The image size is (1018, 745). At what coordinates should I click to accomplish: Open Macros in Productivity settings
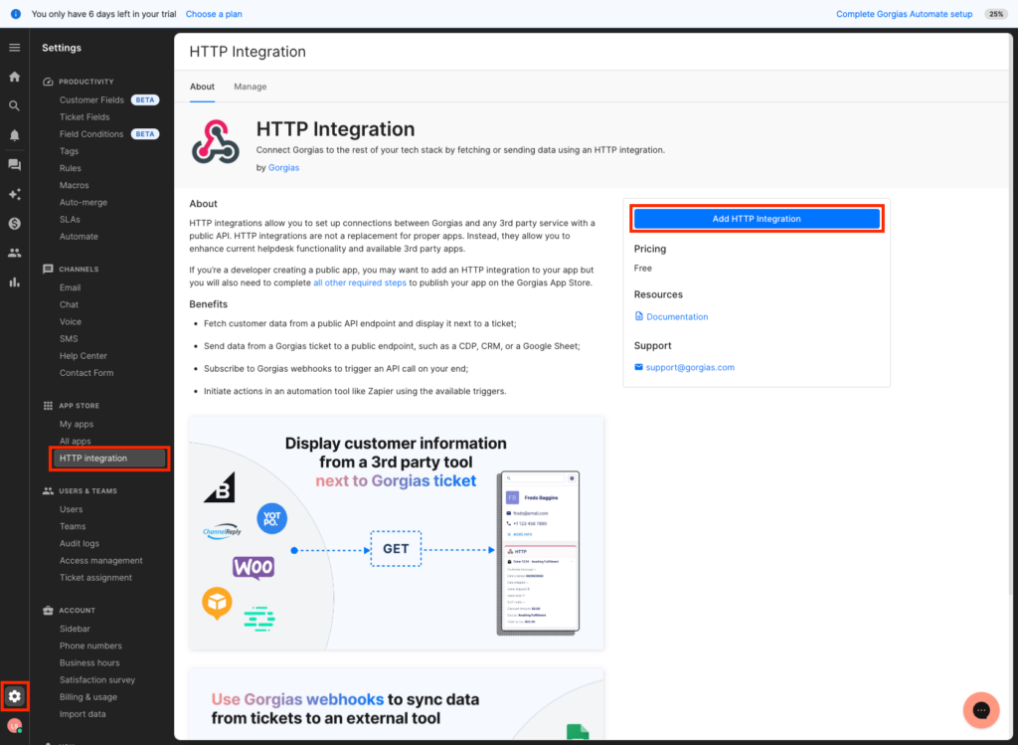75,186
